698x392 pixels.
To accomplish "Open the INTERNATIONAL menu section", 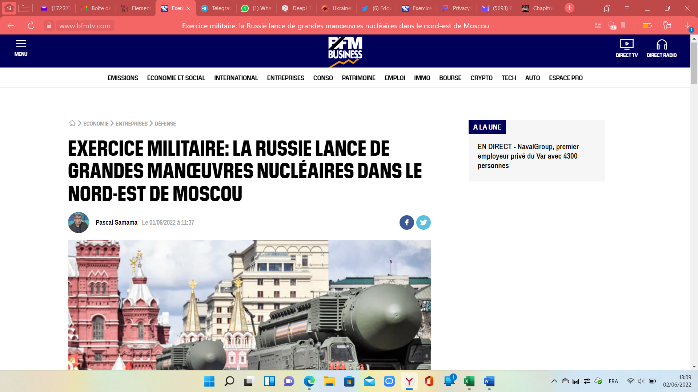I will (x=236, y=78).
